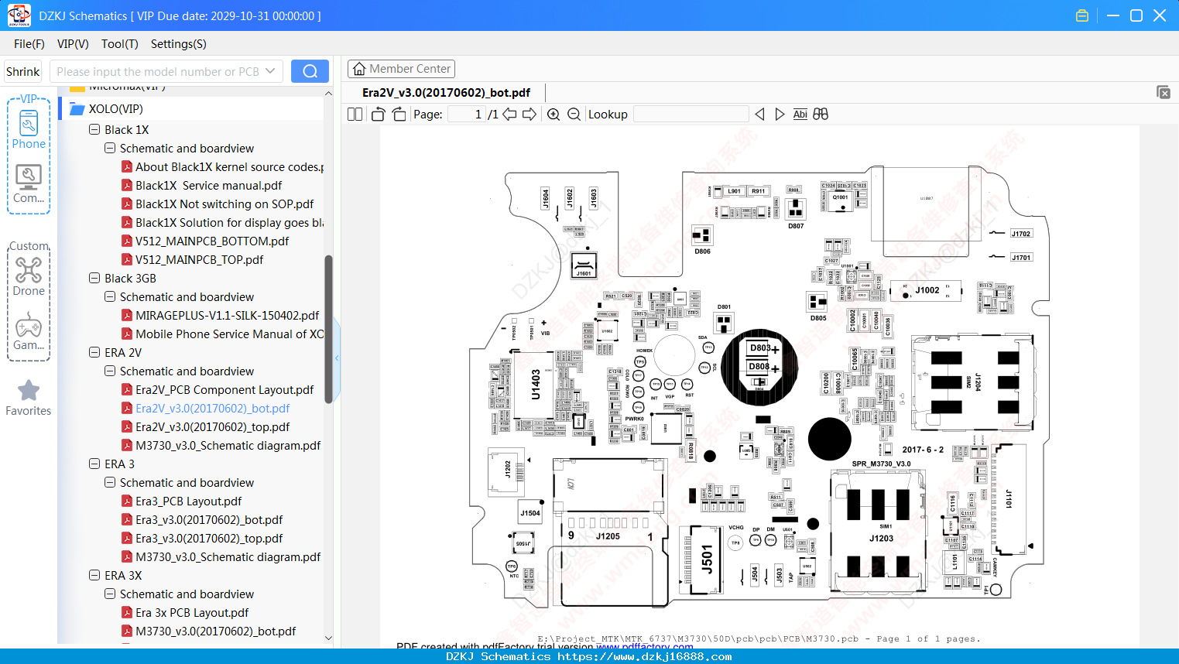Collapse the Black 3GB tree node
The image size is (1179, 664).
(94, 279)
